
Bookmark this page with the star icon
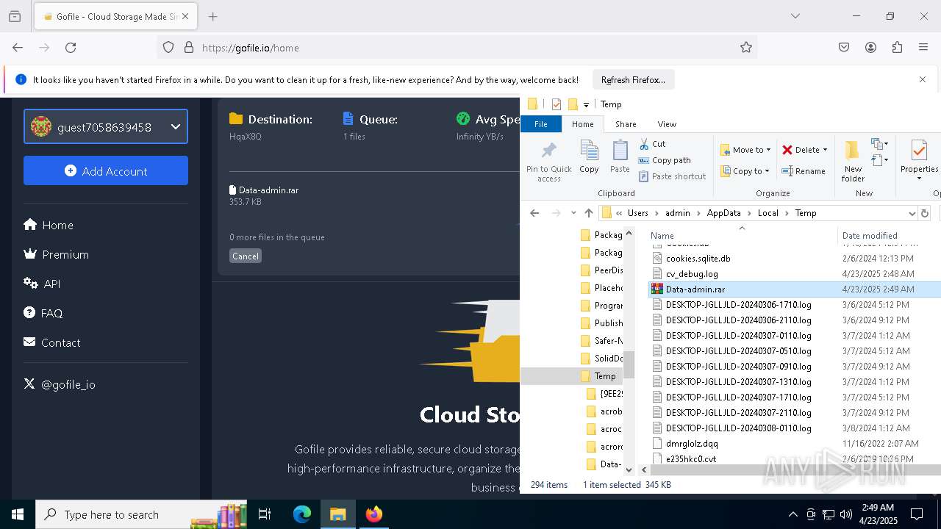point(746,48)
